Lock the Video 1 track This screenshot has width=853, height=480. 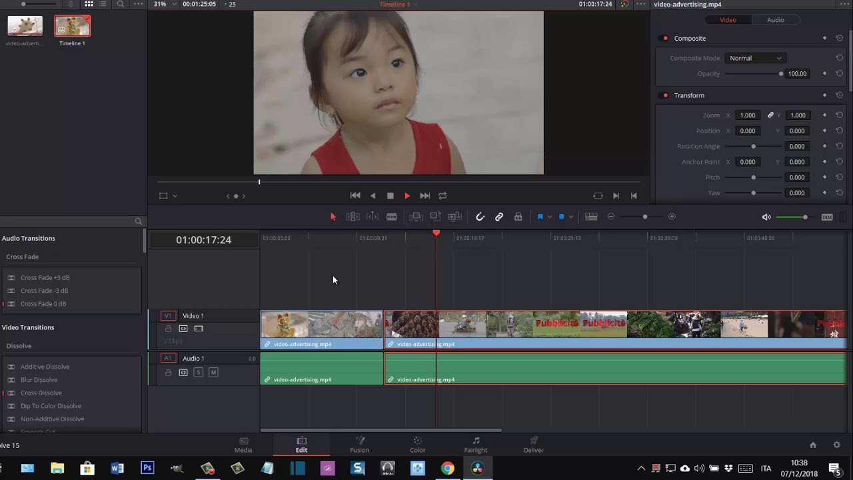pyautogui.click(x=168, y=329)
